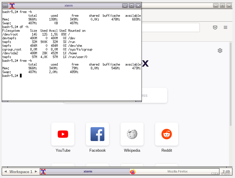Open the Firefox hamburger application menu
235x178 pixels.
click(225, 27)
